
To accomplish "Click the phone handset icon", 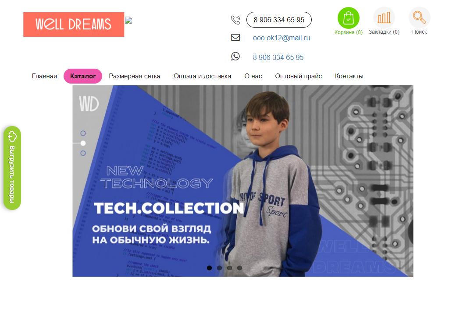I will [235, 20].
